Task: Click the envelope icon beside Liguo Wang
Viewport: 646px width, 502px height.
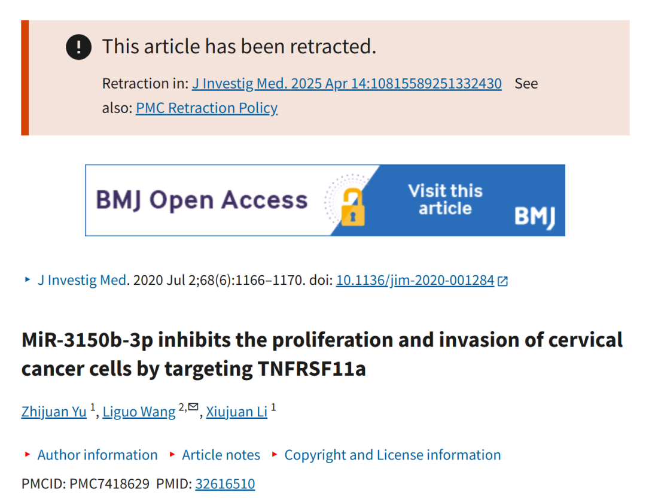Action: tap(193, 407)
